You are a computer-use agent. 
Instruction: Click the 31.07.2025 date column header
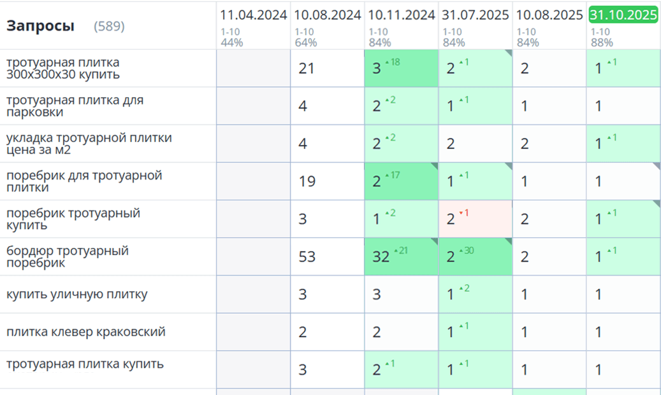(476, 15)
